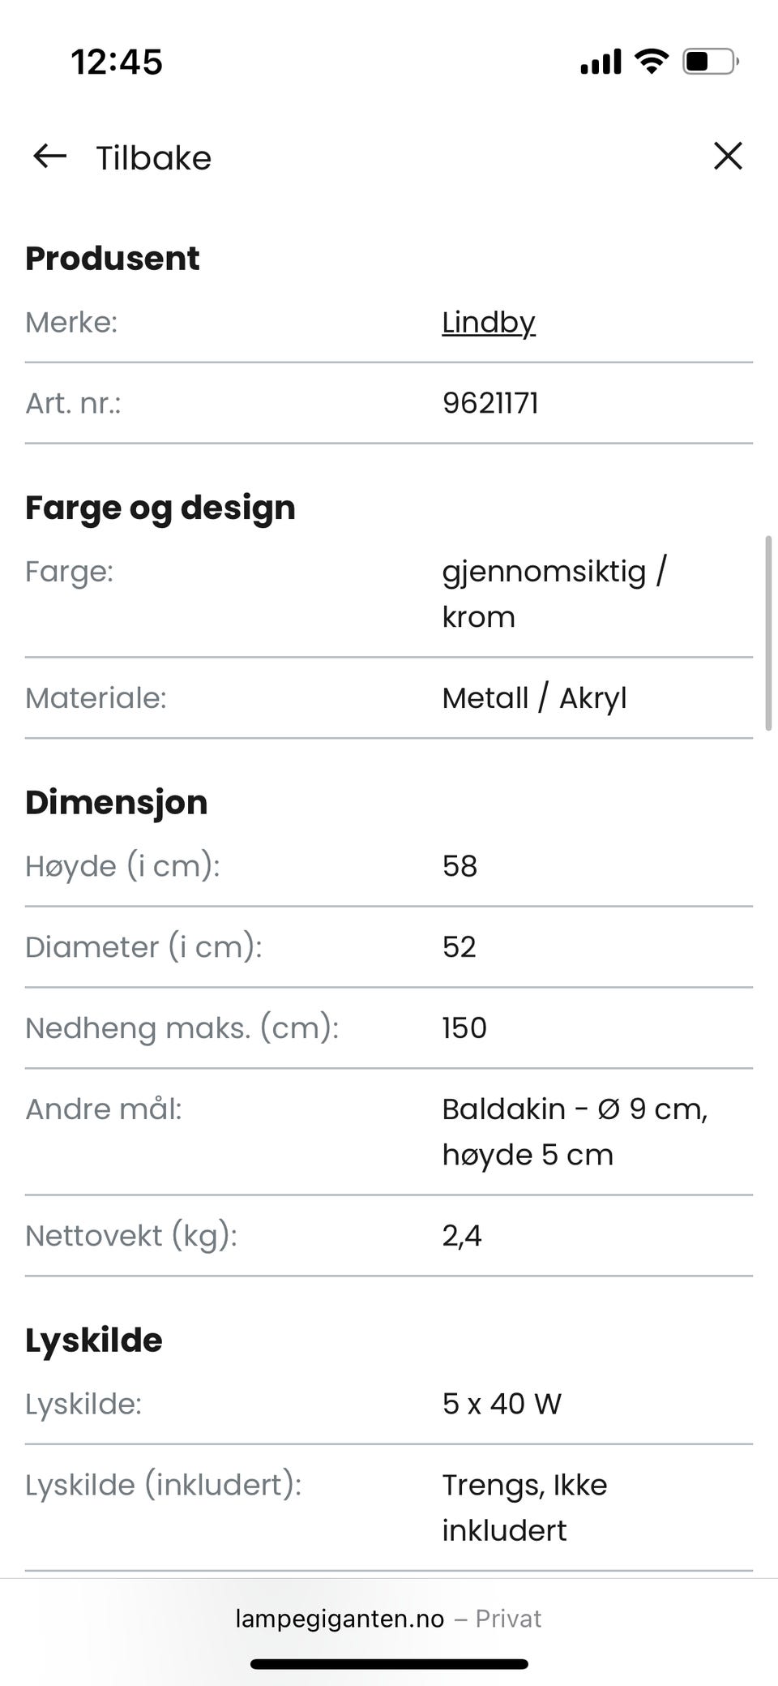Click the vertical scrollbar handle
This screenshot has width=778, height=1686.
[768, 633]
